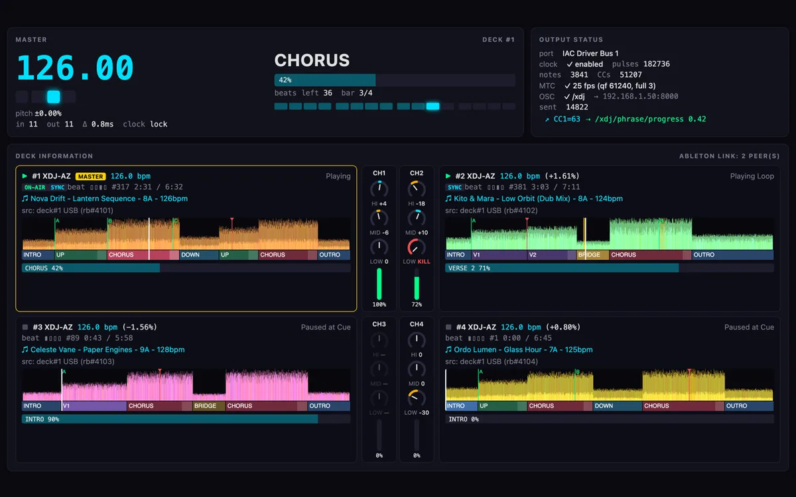Select the DOWN phrase segment on deck #4
796x497 pixels.
click(616, 406)
